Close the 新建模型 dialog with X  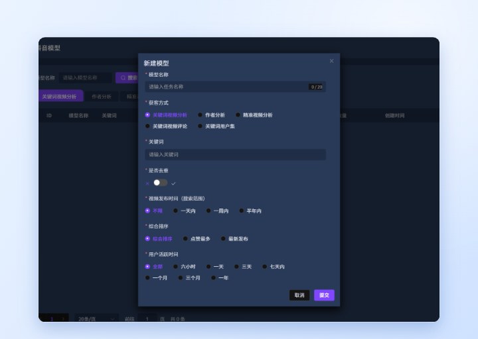(331, 61)
